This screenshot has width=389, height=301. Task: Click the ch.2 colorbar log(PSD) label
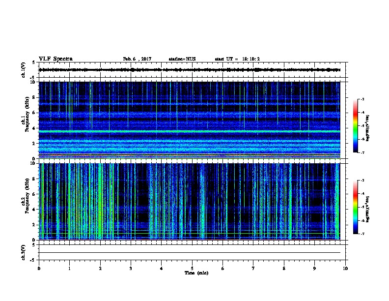[x=368, y=209]
